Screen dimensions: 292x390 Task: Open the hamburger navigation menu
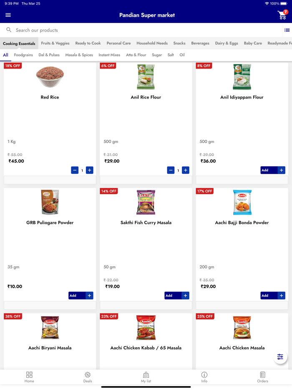pyautogui.click(x=8, y=15)
